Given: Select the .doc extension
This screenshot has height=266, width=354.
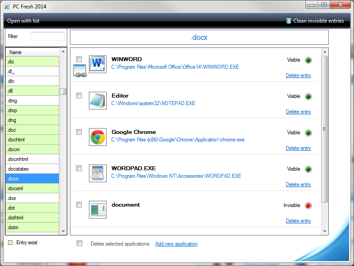Looking at the screenshot, I should pyautogui.click(x=32, y=130).
